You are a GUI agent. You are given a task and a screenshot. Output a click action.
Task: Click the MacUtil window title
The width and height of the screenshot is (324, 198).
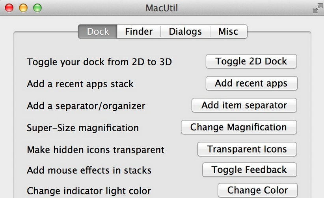click(x=162, y=8)
